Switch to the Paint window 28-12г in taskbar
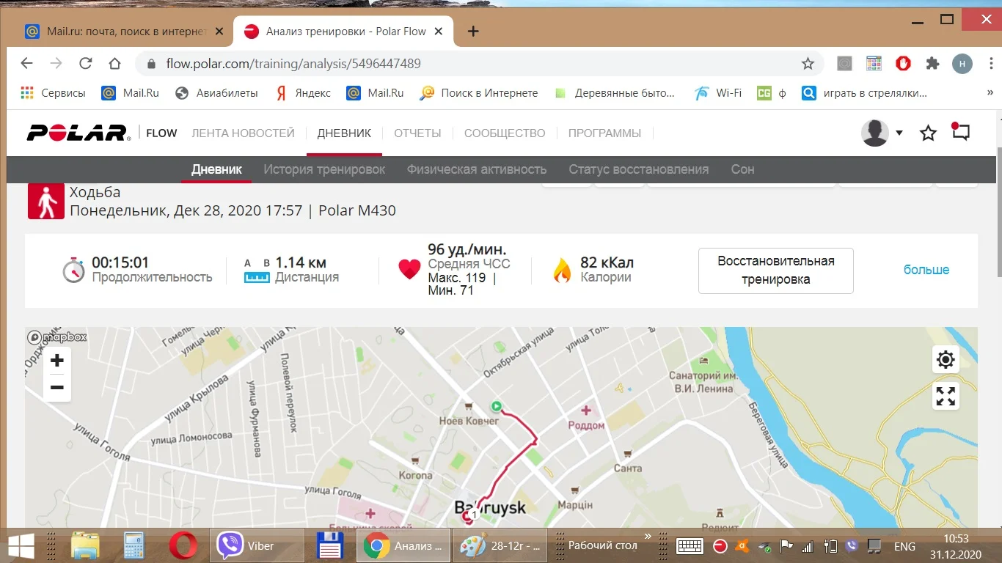This screenshot has width=1002, height=563. 500,546
